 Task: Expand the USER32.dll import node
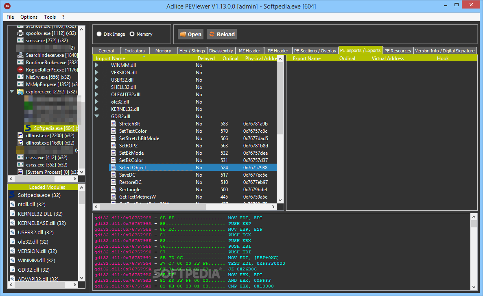point(97,80)
